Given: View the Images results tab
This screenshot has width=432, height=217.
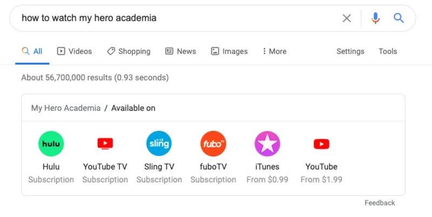Looking at the screenshot, I should [x=229, y=51].
